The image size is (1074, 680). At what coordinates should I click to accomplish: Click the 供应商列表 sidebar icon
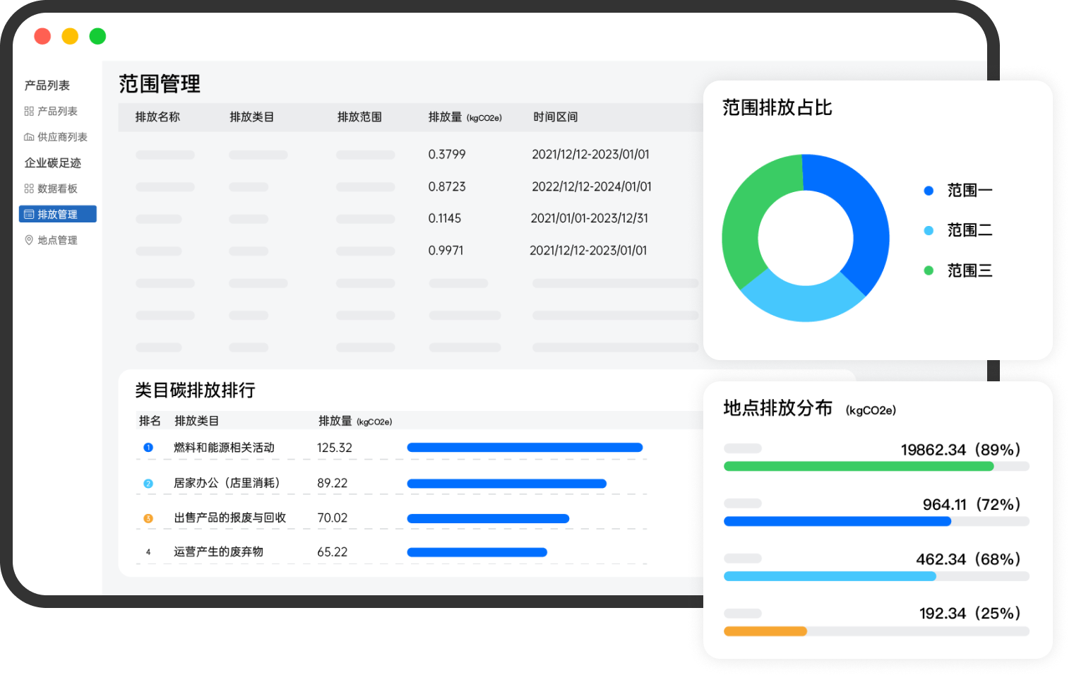tap(29, 137)
